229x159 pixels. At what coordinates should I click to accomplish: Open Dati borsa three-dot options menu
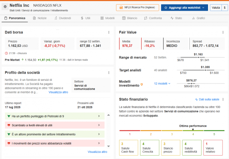pos(109,32)
